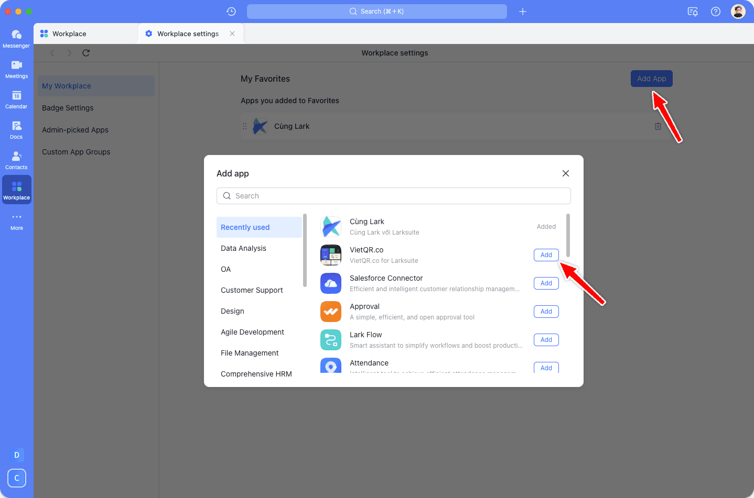The height and width of the screenshot is (498, 754).
Task: Close the Add app dialog
Action: (565, 173)
